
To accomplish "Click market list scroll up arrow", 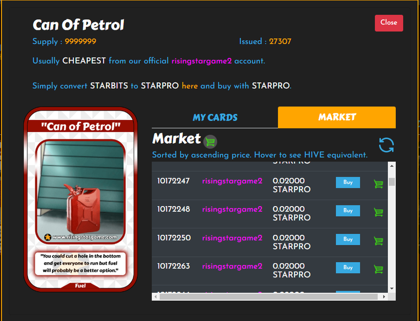I will point(392,166).
